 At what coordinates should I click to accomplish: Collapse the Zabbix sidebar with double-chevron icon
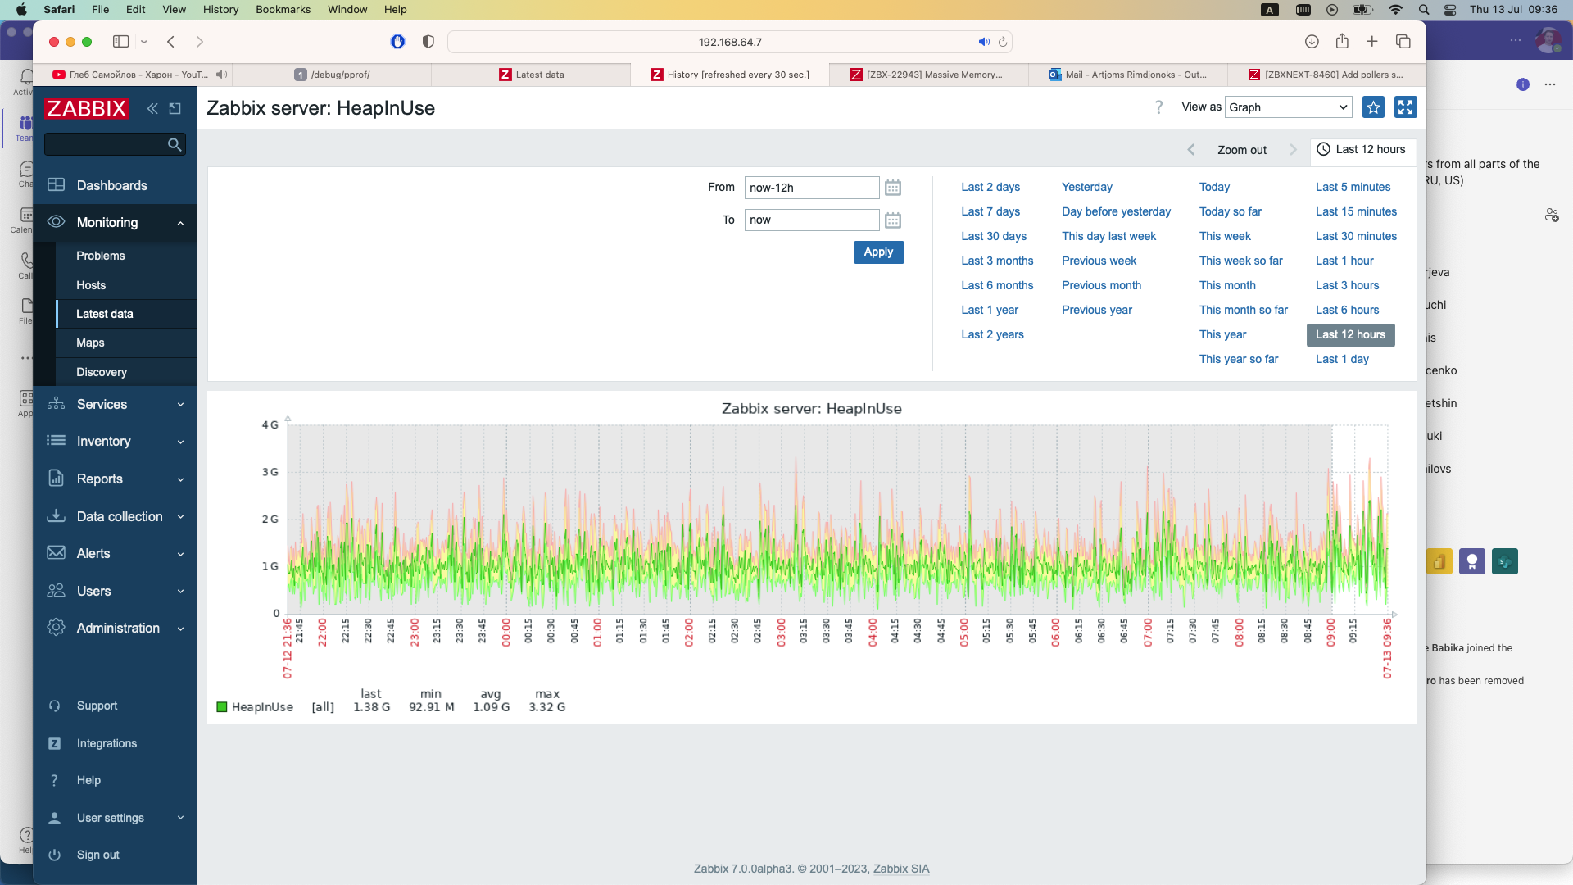152,108
